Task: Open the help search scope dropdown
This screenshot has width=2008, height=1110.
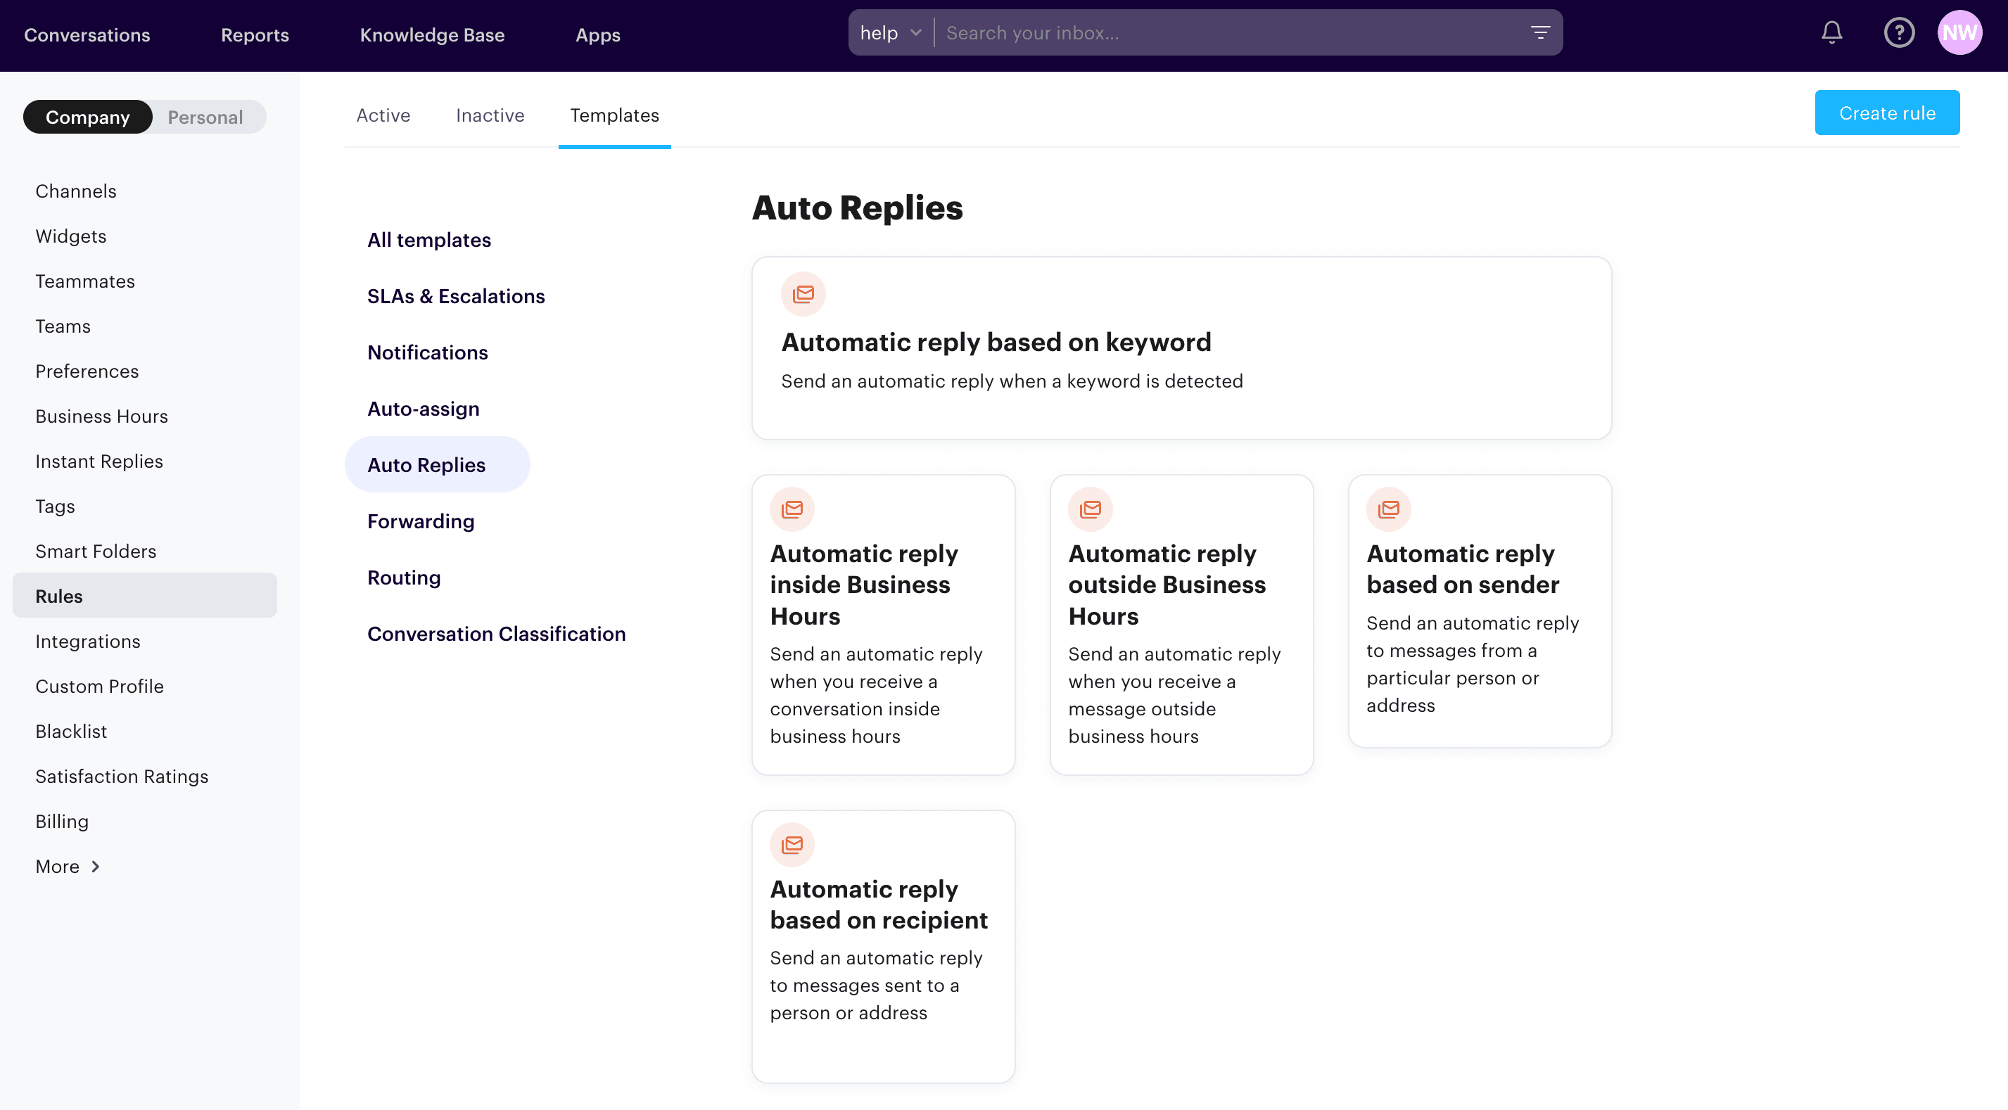Action: click(890, 33)
